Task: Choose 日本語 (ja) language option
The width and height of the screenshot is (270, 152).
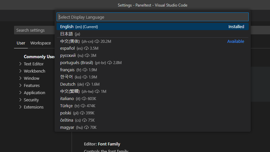Action: 153,34
